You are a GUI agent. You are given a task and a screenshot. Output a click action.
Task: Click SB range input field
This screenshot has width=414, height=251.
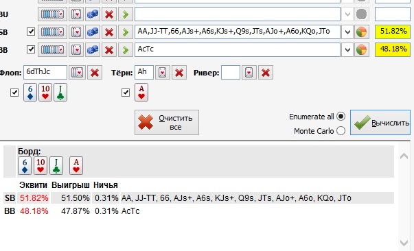click(238, 32)
